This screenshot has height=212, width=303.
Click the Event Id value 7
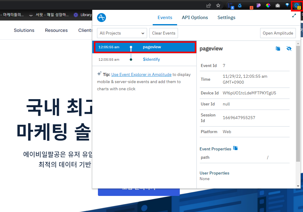tap(224, 66)
